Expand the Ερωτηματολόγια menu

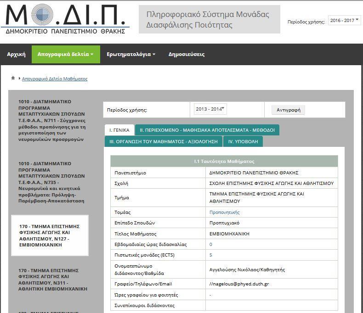click(x=131, y=54)
